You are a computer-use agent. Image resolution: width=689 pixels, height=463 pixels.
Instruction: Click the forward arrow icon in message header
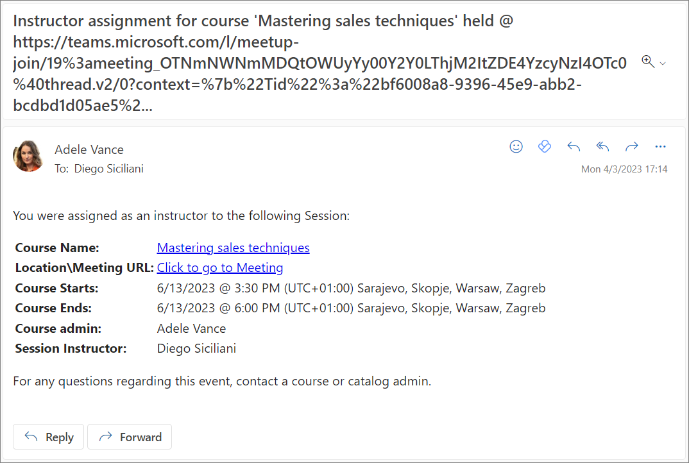632,147
